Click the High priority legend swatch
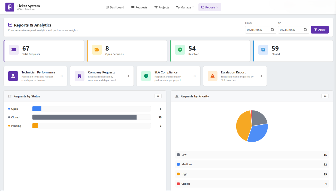Viewport: 336px width, 191px height. tap(178, 174)
